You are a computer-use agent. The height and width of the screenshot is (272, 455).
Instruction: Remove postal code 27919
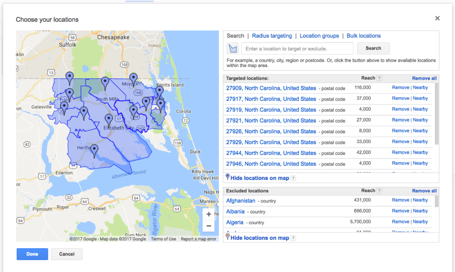coord(400,109)
